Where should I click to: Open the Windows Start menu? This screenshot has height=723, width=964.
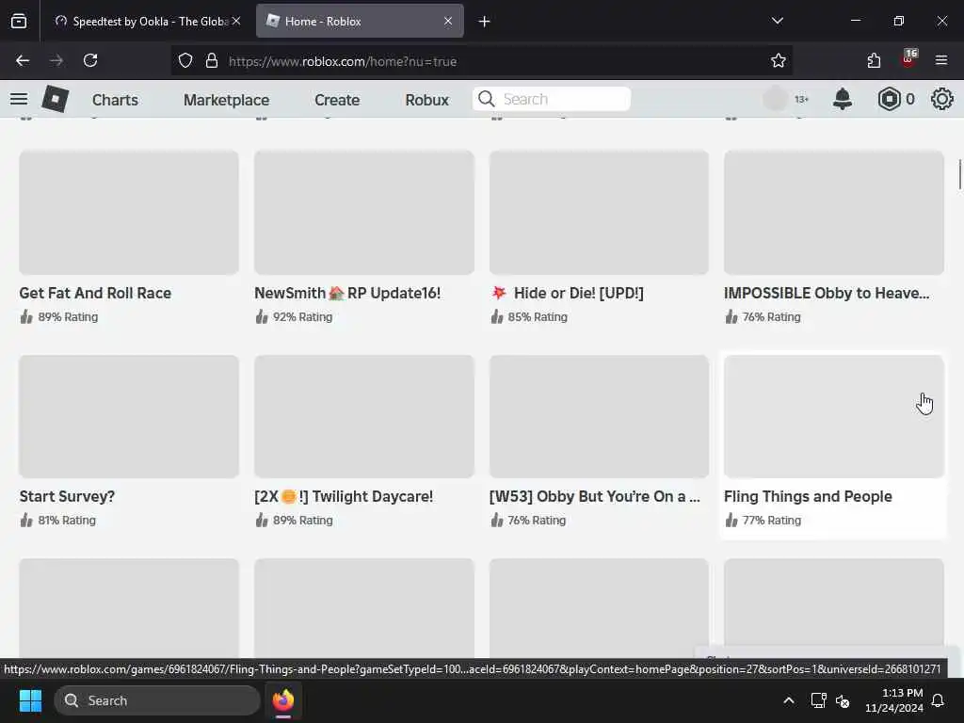pyautogui.click(x=30, y=700)
